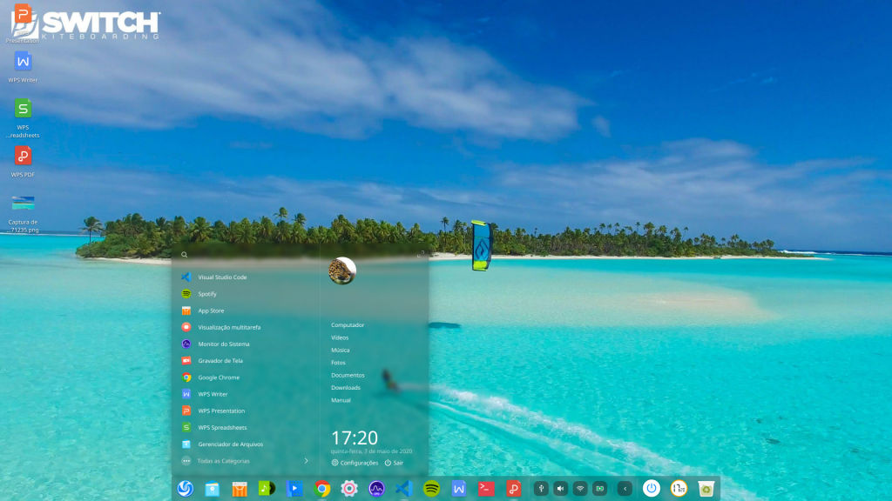Open the Computador link in the launcher
Screen dimensions: 892x501
(x=348, y=325)
